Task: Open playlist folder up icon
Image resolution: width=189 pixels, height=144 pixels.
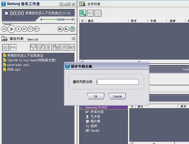Action: [5, 47]
